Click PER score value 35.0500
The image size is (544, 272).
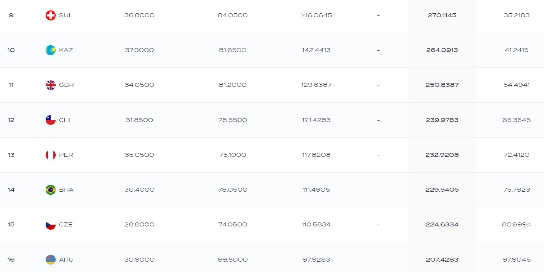coord(139,155)
